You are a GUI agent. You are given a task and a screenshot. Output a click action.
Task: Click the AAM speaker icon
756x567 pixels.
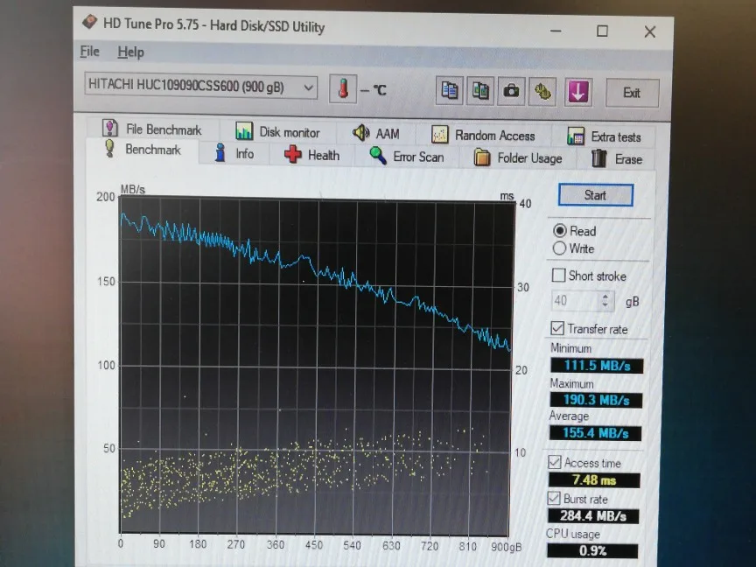361,133
